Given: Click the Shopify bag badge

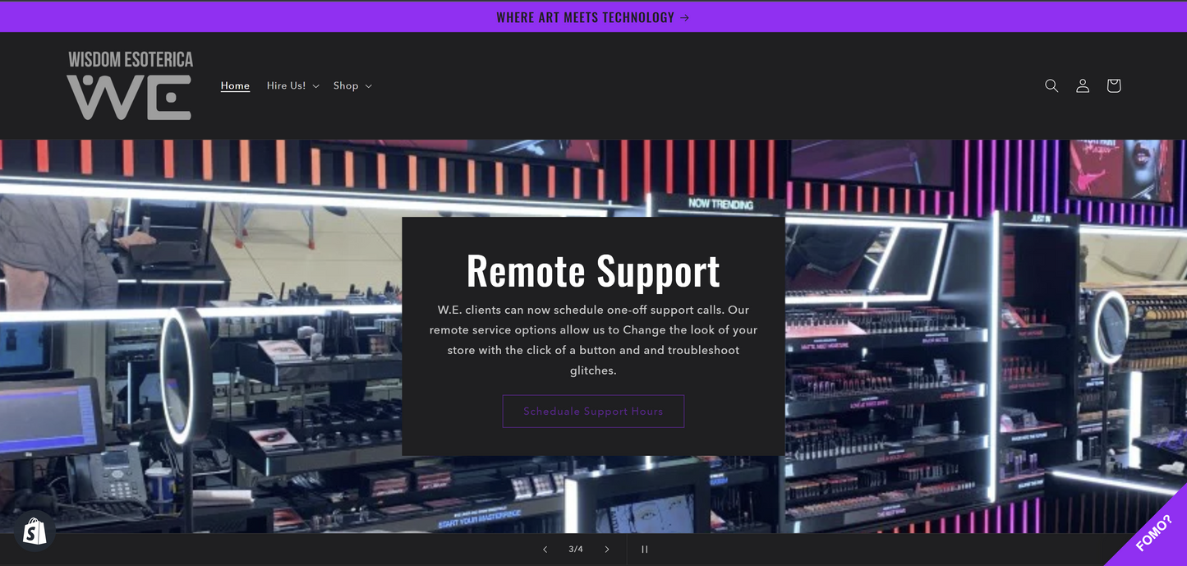Looking at the screenshot, I should pos(34,532).
